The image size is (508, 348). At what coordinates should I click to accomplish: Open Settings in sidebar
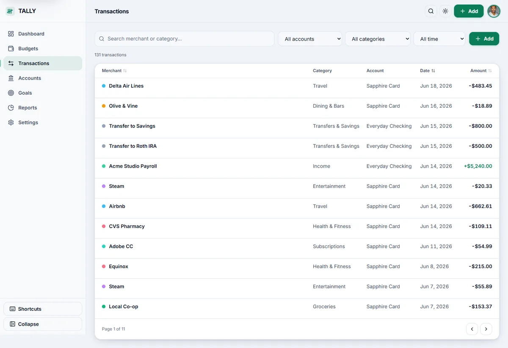click(x=43, y=122)
